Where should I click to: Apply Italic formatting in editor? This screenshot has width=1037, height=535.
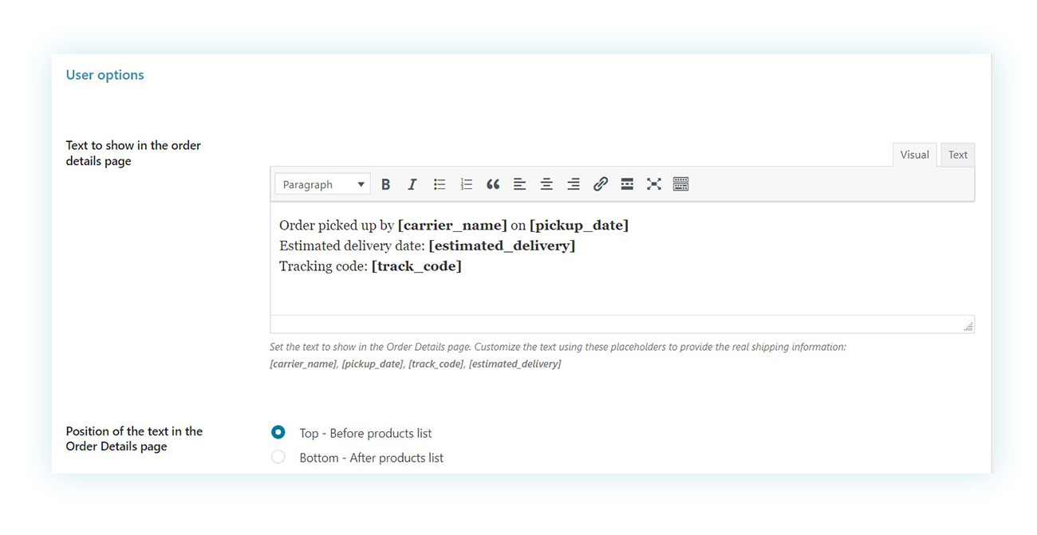pyautogui.click(x=412, y=184)
